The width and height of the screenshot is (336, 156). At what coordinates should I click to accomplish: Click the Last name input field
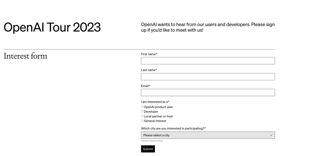point(208,77)
